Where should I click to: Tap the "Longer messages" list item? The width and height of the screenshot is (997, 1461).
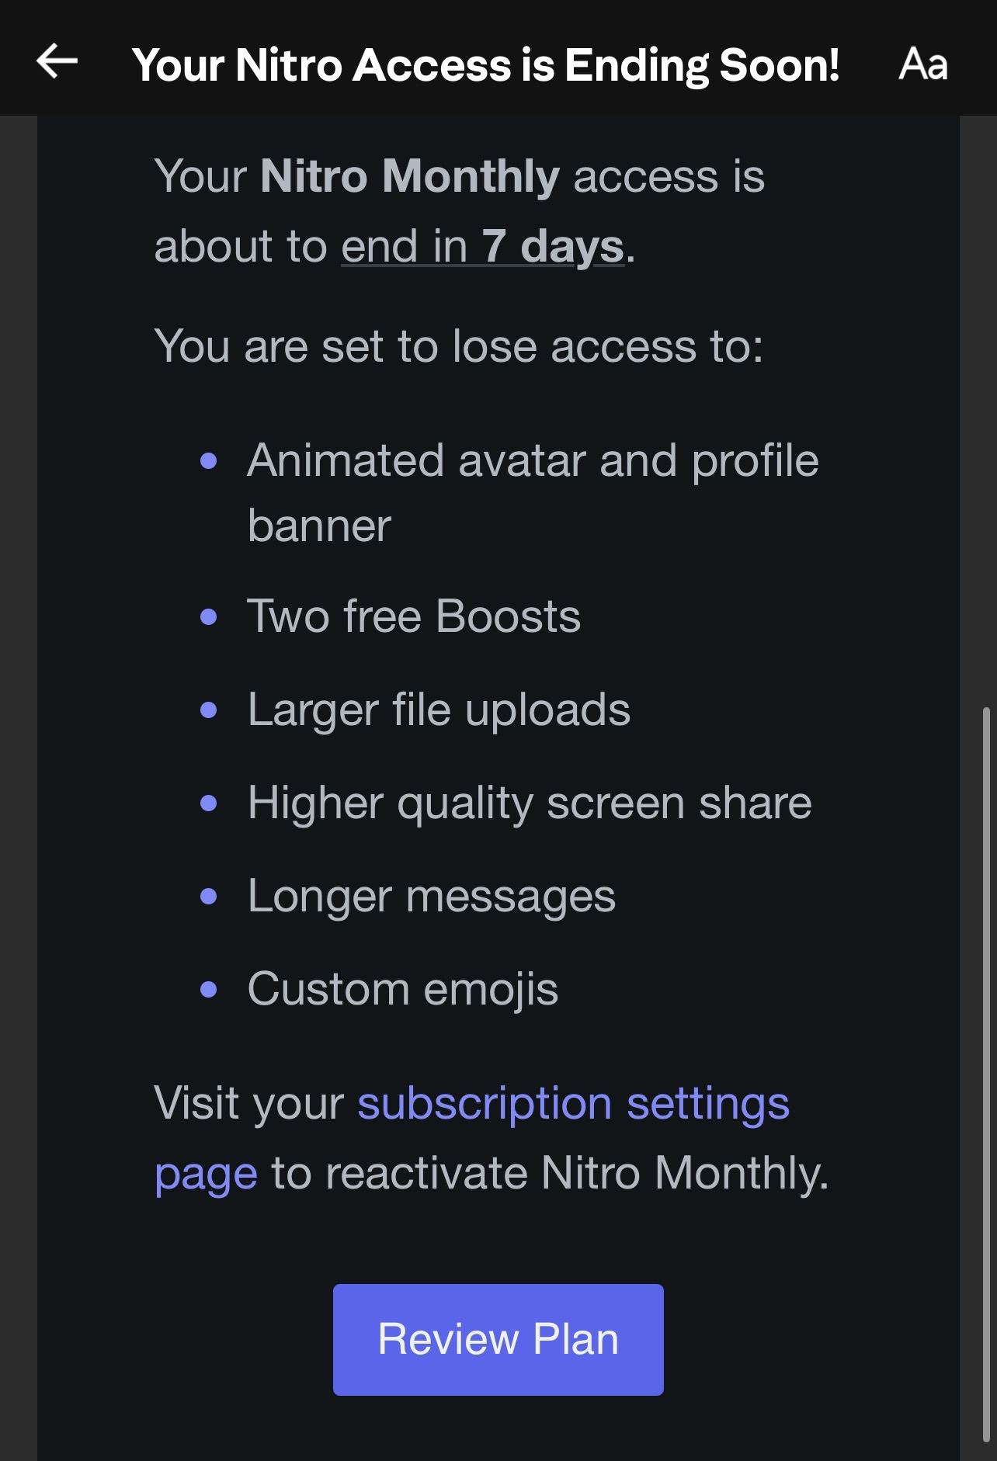431,896
